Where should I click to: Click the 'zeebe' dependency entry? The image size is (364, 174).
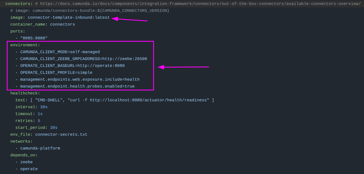coord(27,162)
